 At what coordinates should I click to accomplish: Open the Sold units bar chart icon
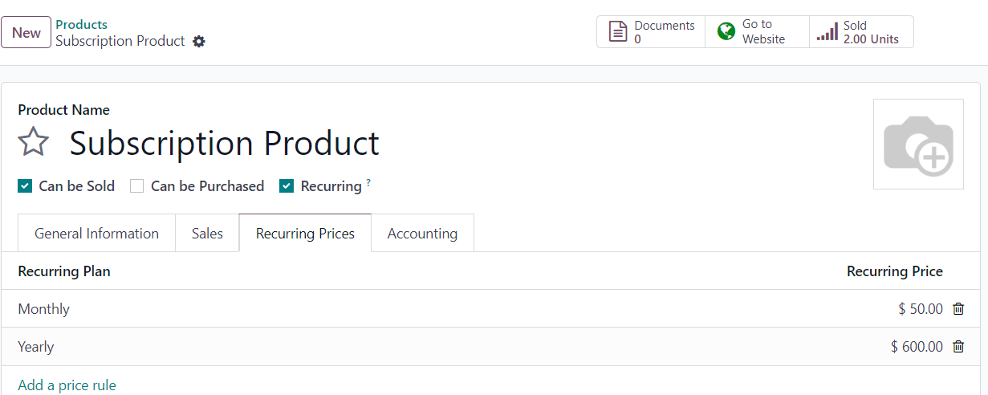[827, 33]
